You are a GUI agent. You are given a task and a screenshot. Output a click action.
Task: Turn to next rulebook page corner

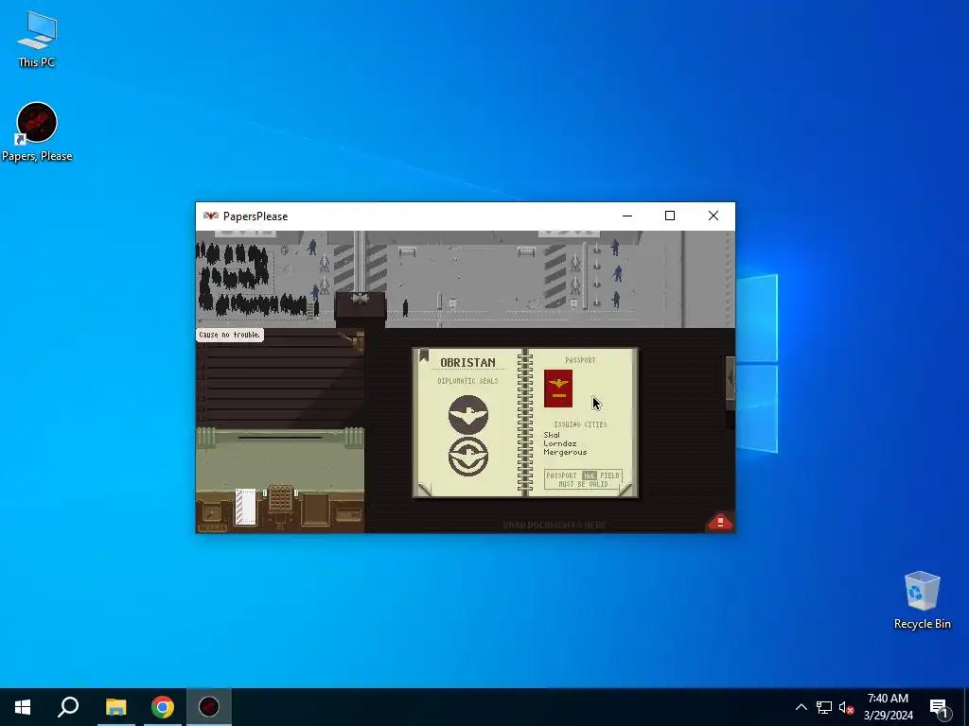[x=626, y=491]
